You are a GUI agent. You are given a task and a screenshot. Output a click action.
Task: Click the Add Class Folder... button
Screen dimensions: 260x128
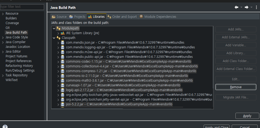pyautogui.click(x=236, y=61)
